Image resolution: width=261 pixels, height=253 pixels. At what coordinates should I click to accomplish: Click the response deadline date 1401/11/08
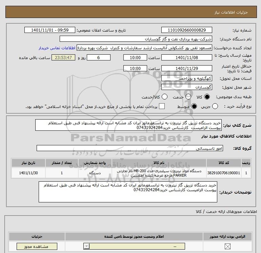(186, 57)
